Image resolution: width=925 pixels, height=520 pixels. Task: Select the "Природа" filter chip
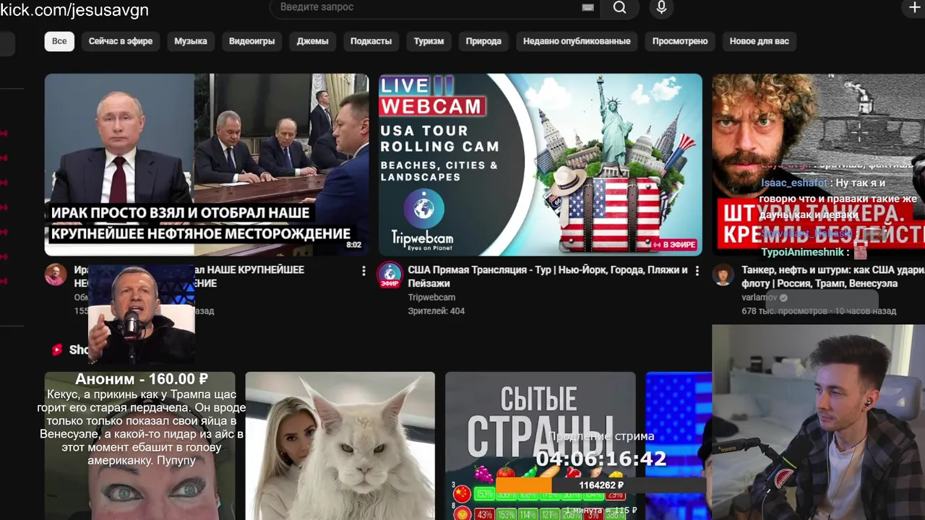coord(483,41)
